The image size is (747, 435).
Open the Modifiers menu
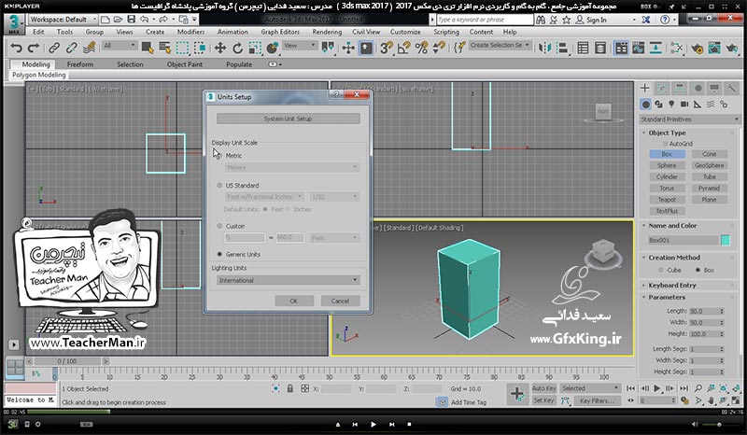pos(190,32)
